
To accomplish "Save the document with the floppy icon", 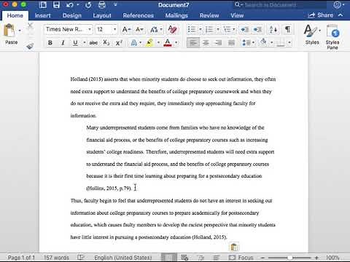I will (56, 5).
